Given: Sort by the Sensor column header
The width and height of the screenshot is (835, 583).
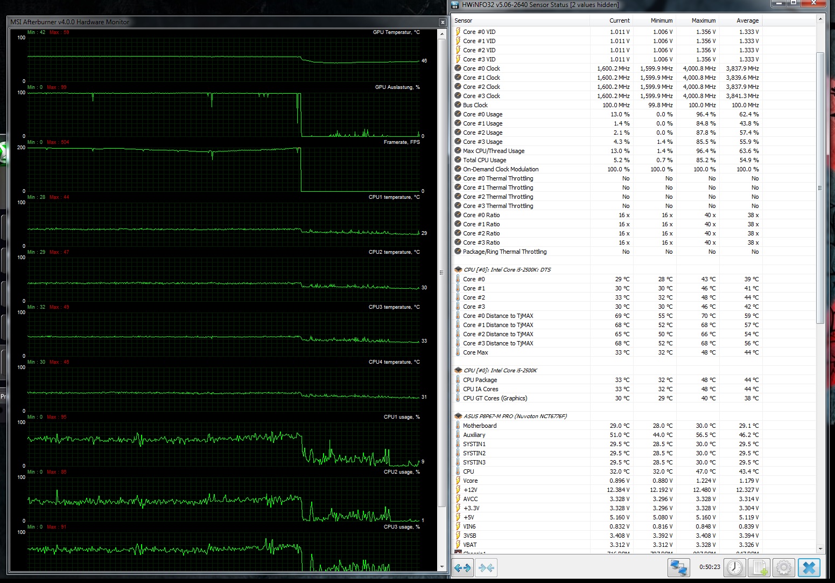Looking at the screenshot, I should tap(521, 20).
